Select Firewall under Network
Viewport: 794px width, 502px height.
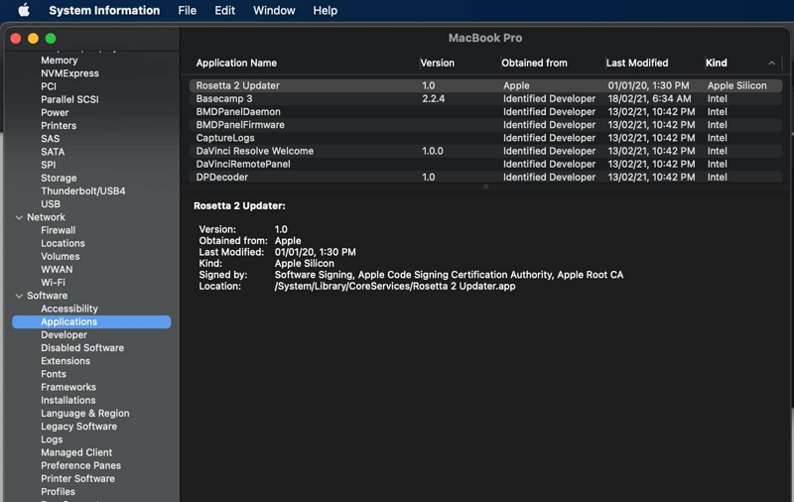[x=59, y=230]
